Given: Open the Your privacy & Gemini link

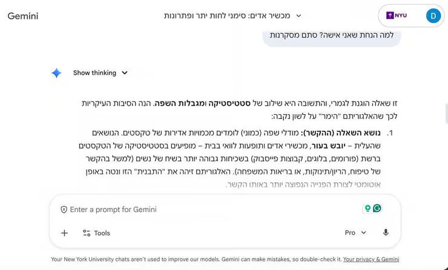Looking at the screenshot, I should coord(371,259).
